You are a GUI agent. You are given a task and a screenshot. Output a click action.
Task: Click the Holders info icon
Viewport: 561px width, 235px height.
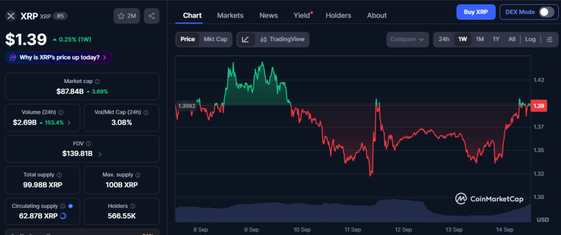click(x=133, y=206)
